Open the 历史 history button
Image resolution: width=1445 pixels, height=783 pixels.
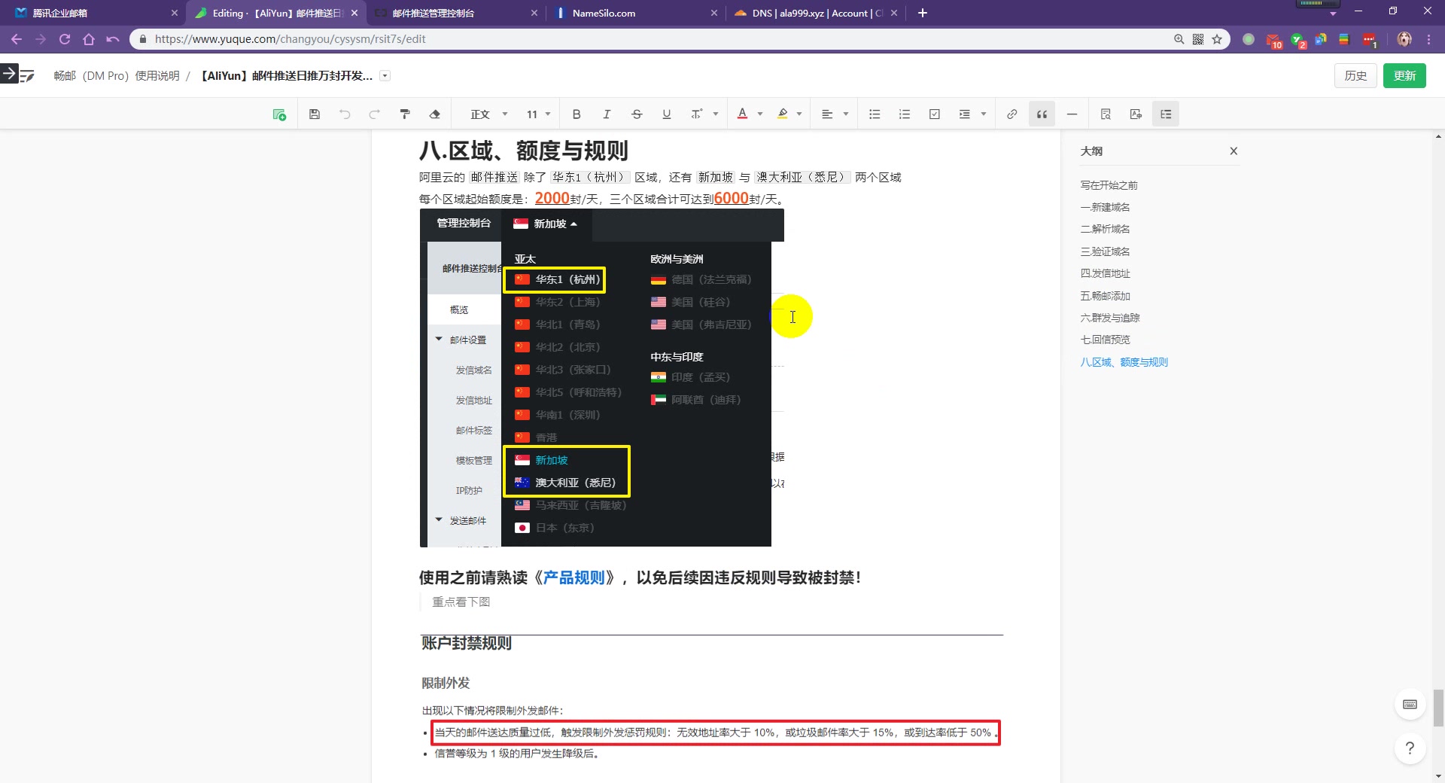(x=1355, y=76)
